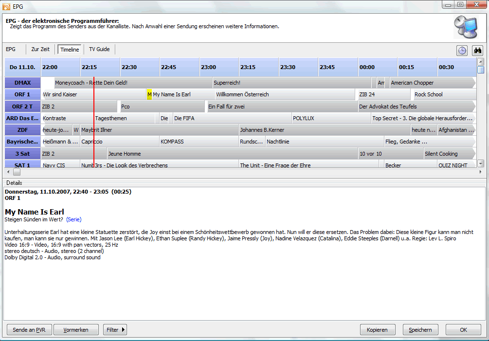This screenshot has height=341, width=489.
Task: Click the vertical scrollbar thumb of timeline
Action: tap(481, 70)
